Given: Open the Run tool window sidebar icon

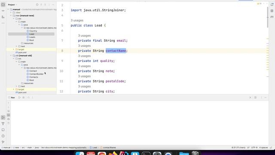Looking at the screenshot, I should pos(3,118).
